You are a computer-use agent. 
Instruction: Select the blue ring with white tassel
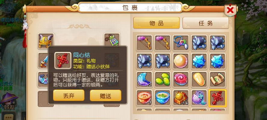(x=181, y=43)
